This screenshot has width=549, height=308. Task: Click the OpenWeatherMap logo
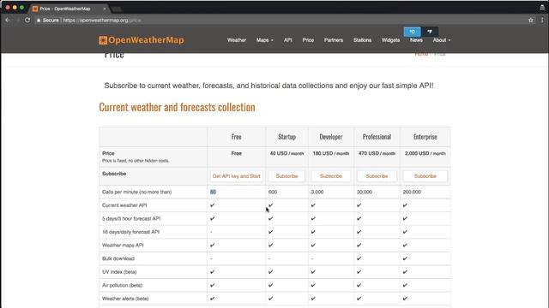(141, 40)
